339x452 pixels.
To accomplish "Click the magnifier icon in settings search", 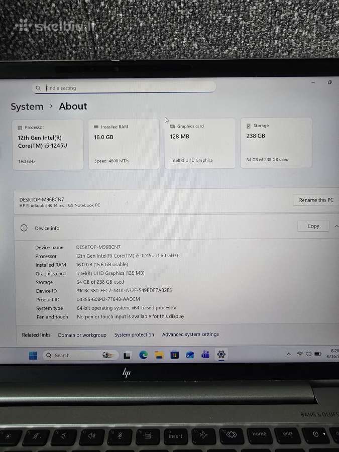I will pos(38,88).
